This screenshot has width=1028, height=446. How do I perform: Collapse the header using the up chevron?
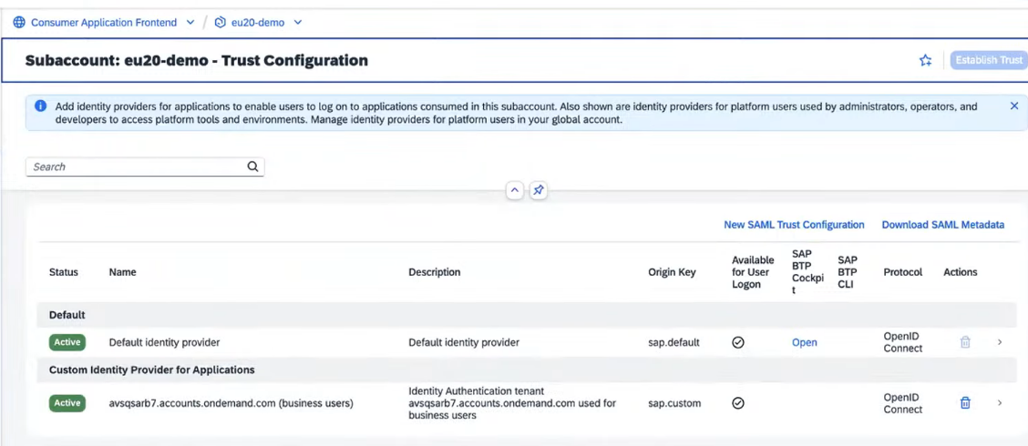coord(515,190)
